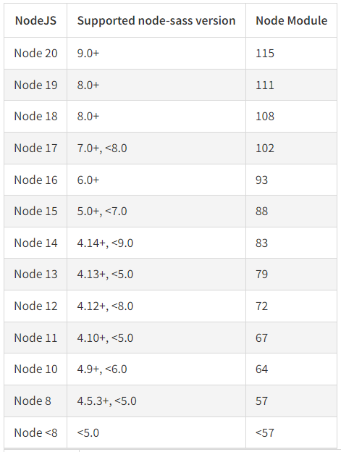Click module number 102
The image size is (341, 452).
click(x=265, y=148)
